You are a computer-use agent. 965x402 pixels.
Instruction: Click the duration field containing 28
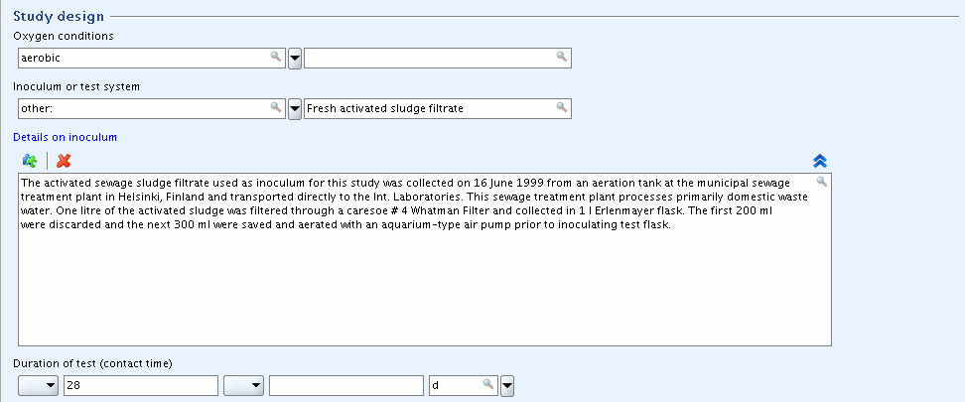pos(141,386)
